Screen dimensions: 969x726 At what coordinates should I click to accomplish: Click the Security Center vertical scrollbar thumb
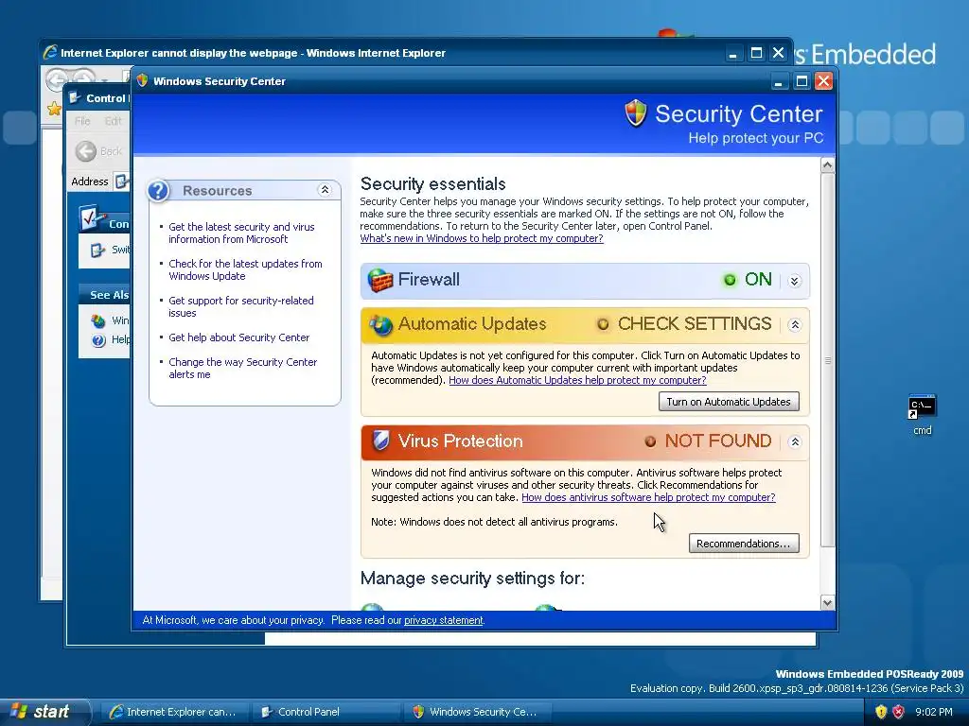click(827, 360)
